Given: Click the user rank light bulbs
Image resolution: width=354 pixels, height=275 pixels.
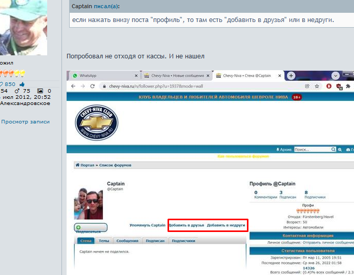Looking at the screenshot, I should (12, 73).
